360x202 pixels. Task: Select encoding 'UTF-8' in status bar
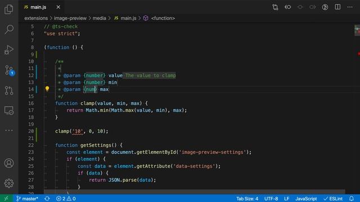tap(271, 199)
